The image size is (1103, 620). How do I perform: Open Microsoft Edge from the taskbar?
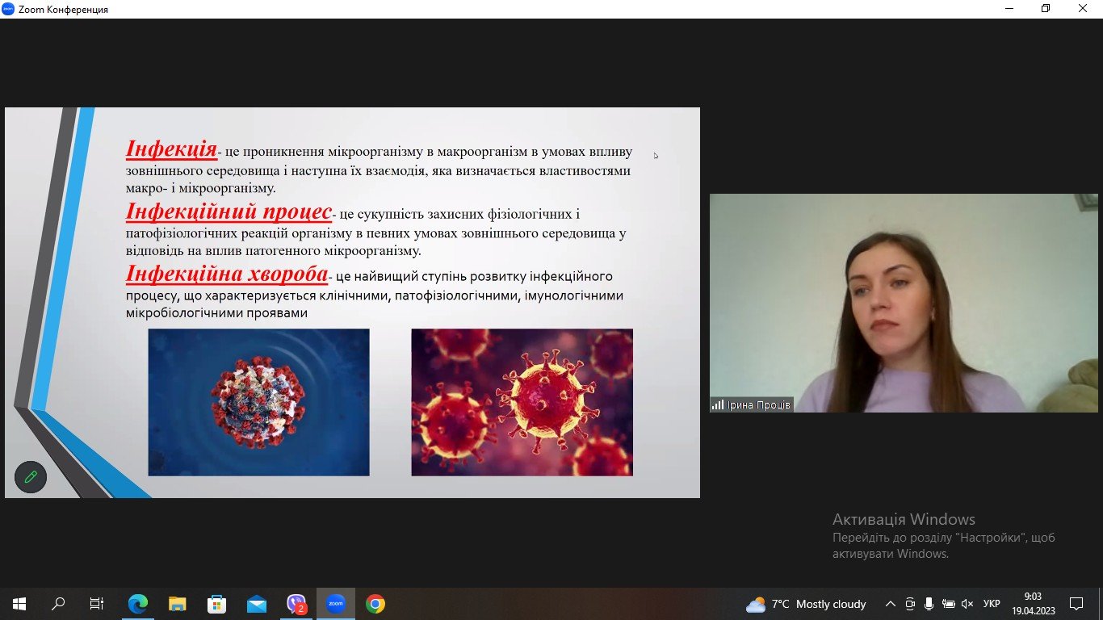pyautogui.click(x=138, y=604)
